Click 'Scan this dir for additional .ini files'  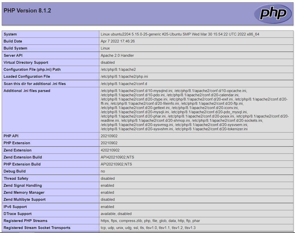(34, 84)
